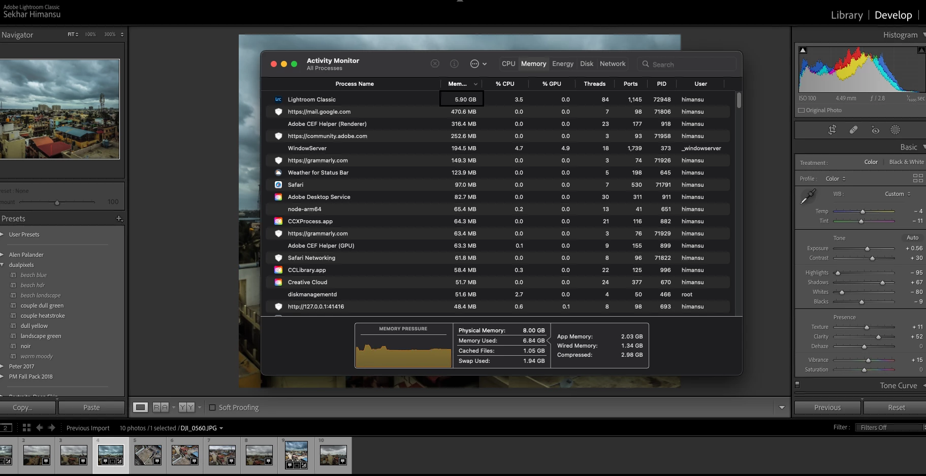Open the Profile Browser grid icon
The width and height of the screenshot is (926, 476).
coord(918,178)
